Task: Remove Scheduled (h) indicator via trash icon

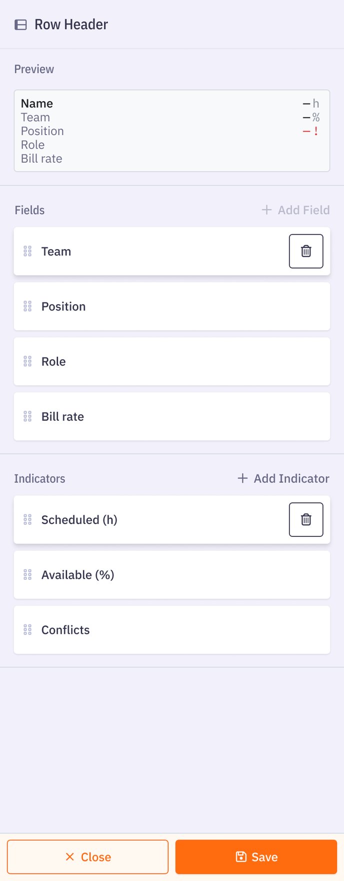Action: [x=306, y=519]
